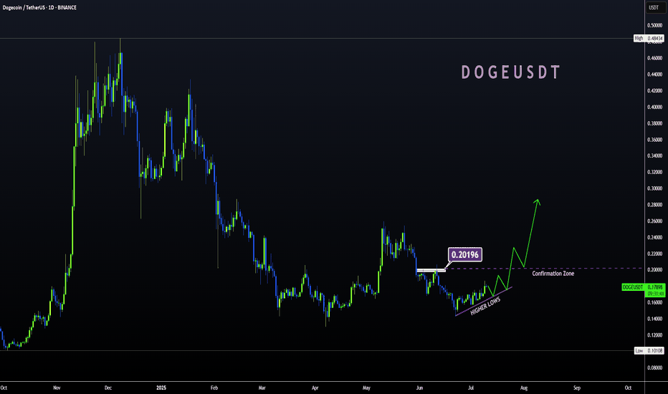Click the 0.22000 price axis tick
Screen dimensions: 668x394
click(x=655, y=254)
